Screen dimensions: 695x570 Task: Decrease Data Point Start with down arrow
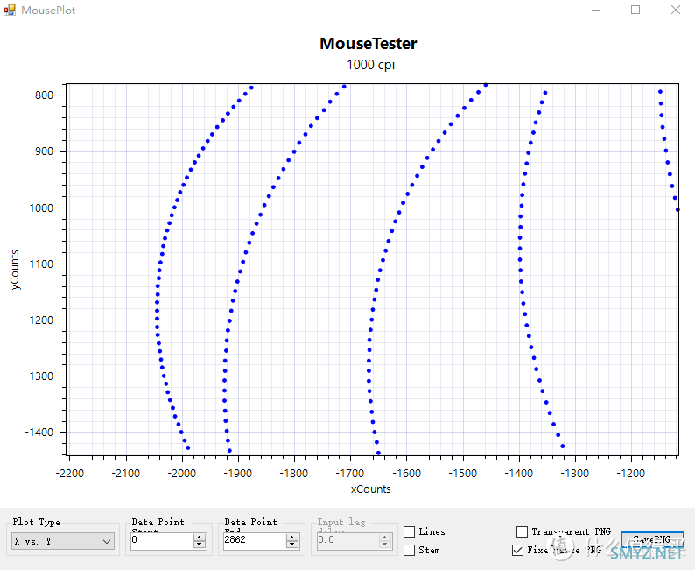200,545
